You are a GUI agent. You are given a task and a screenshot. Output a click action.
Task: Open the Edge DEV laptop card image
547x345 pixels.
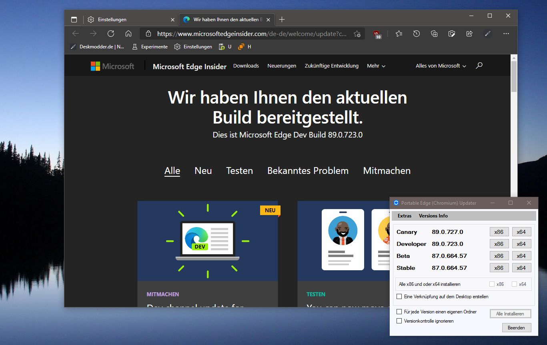[x=208, y=241]
